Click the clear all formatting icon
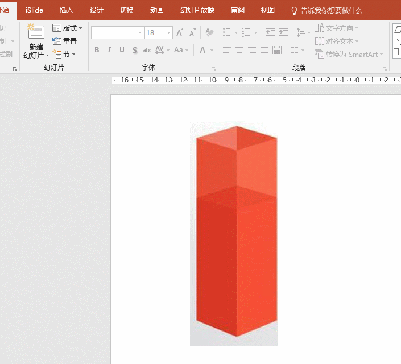 [209, 33]
